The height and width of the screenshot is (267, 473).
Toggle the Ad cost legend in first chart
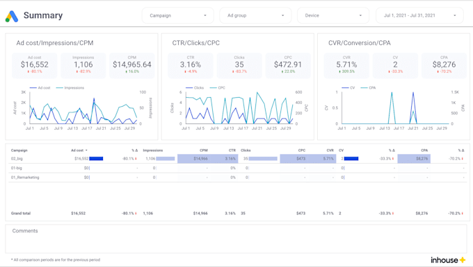tap(40, 88)
